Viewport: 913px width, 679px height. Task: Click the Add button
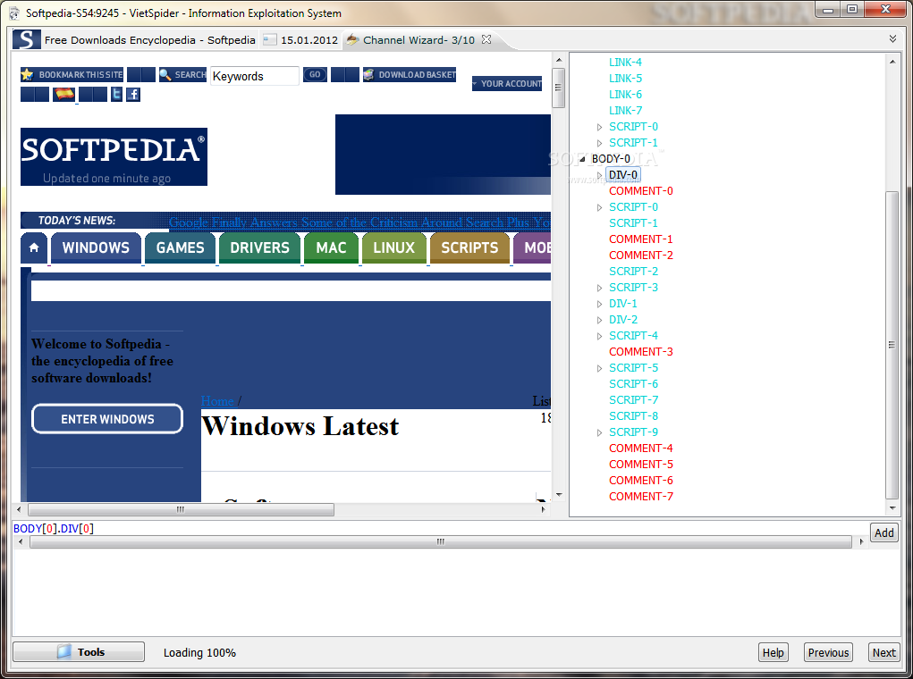tap(883, 532)
